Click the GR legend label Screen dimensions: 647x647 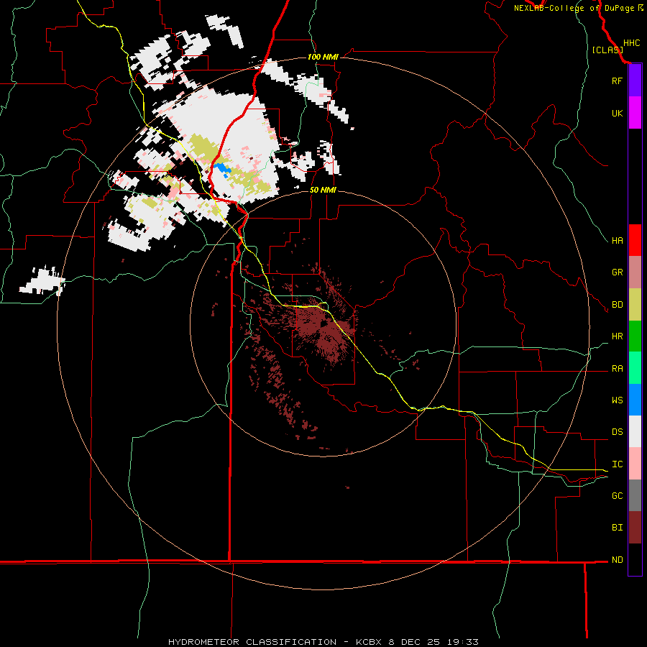(x=617, y=272)
